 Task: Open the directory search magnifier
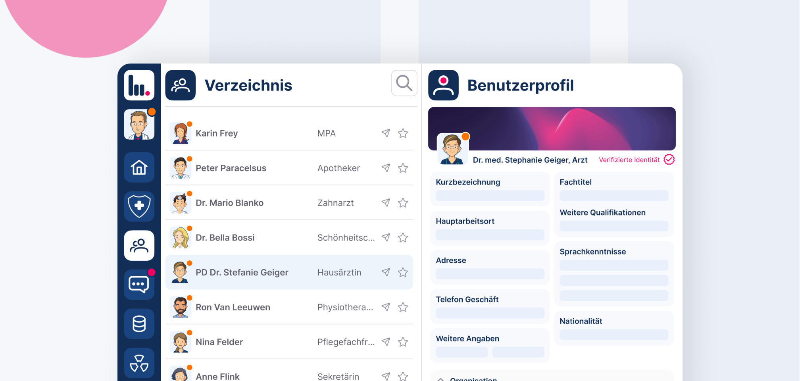(404, 83)
